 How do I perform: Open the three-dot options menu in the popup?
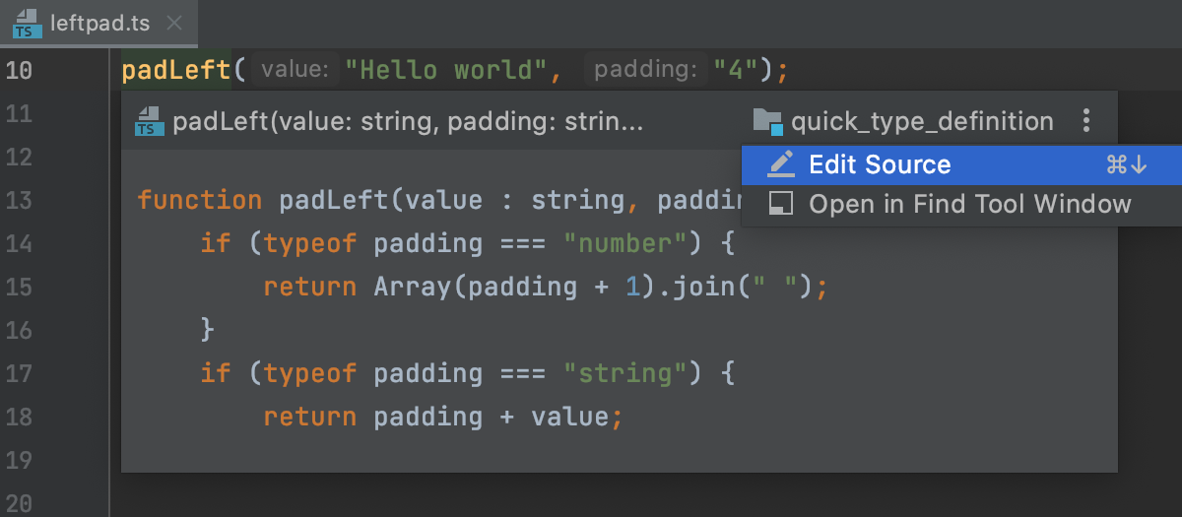click(x=1086, y=121)
